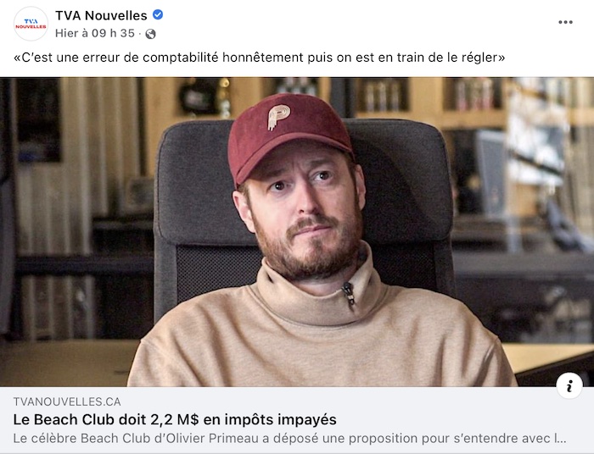Open the three-dot post options menu
The image size is (594, 454).
(x=565, y=22)
